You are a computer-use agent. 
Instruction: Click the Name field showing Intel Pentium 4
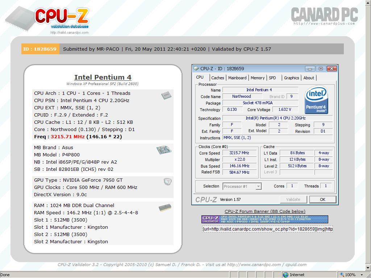tap(259, 90)
